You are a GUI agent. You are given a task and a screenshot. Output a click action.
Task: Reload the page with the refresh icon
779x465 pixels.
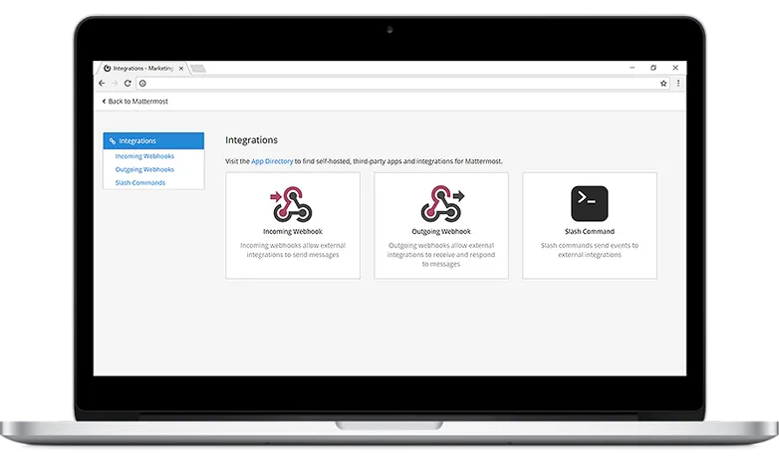[x=128, y=84]
